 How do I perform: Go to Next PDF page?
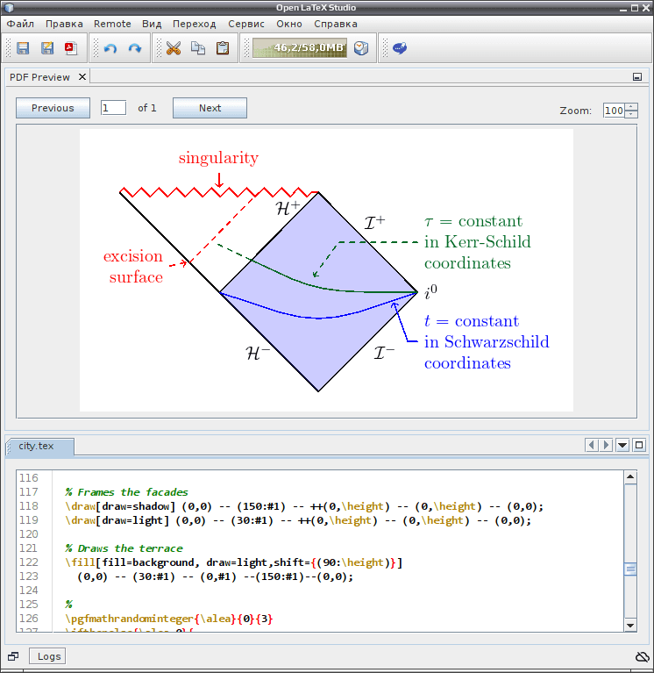[x=210, y=108]
